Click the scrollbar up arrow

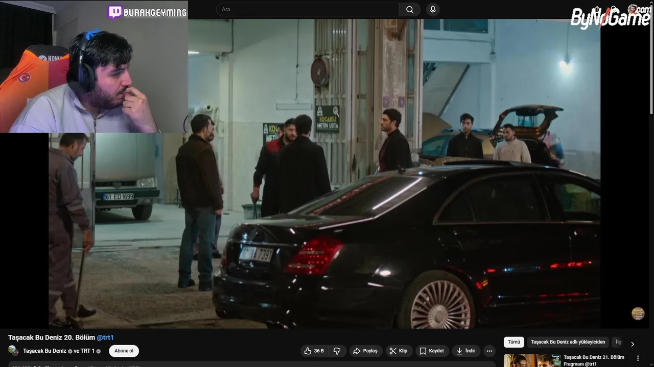click(651, 3)
